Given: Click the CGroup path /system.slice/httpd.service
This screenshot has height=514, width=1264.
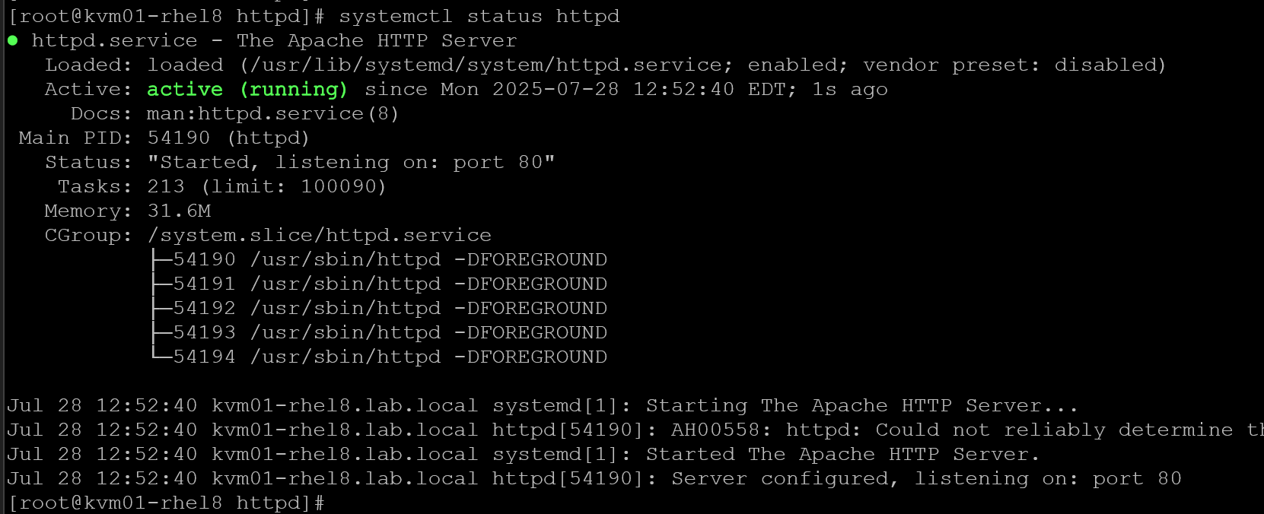Looking at the screenshot, I should (320, 235).
